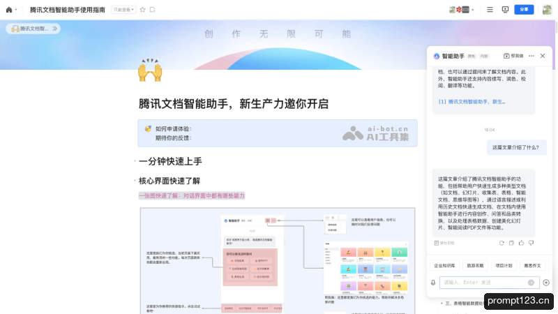The image size is (558, 314).
Task: Click the 智能助手 logo icon in panel header
Action: [x=437, y=56]
